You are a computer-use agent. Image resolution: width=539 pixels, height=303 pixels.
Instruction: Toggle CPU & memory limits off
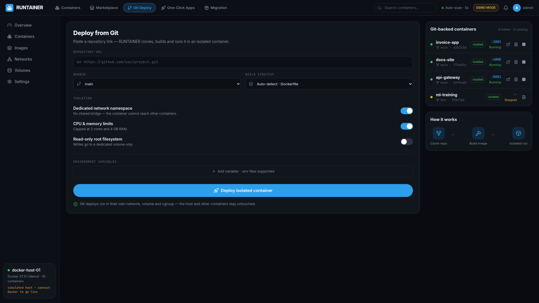407,126
